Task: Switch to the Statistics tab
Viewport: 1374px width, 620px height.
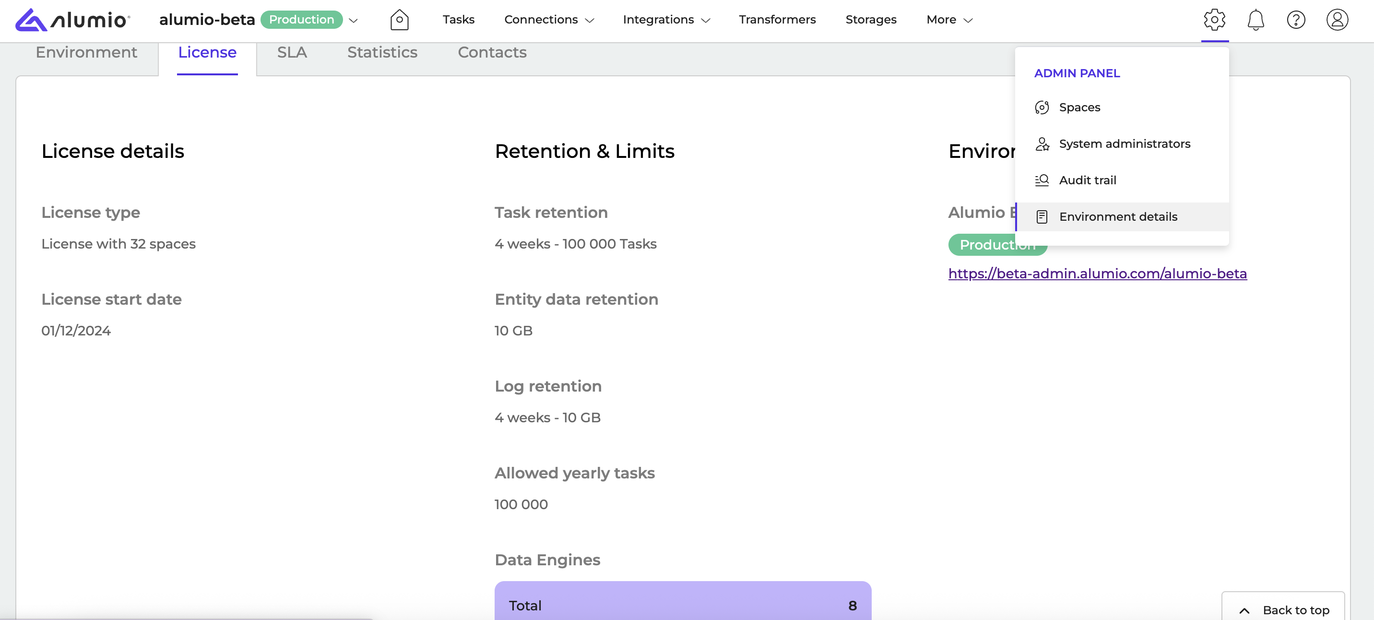Action: point(382,52)
